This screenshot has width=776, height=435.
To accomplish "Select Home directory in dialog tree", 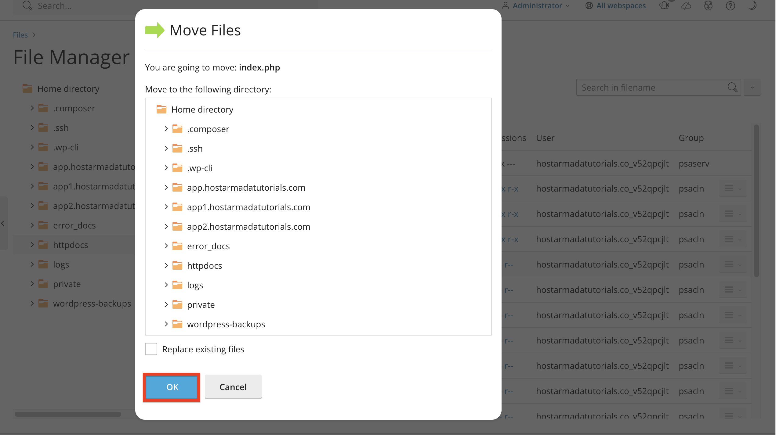I will [x=202, y=110].
